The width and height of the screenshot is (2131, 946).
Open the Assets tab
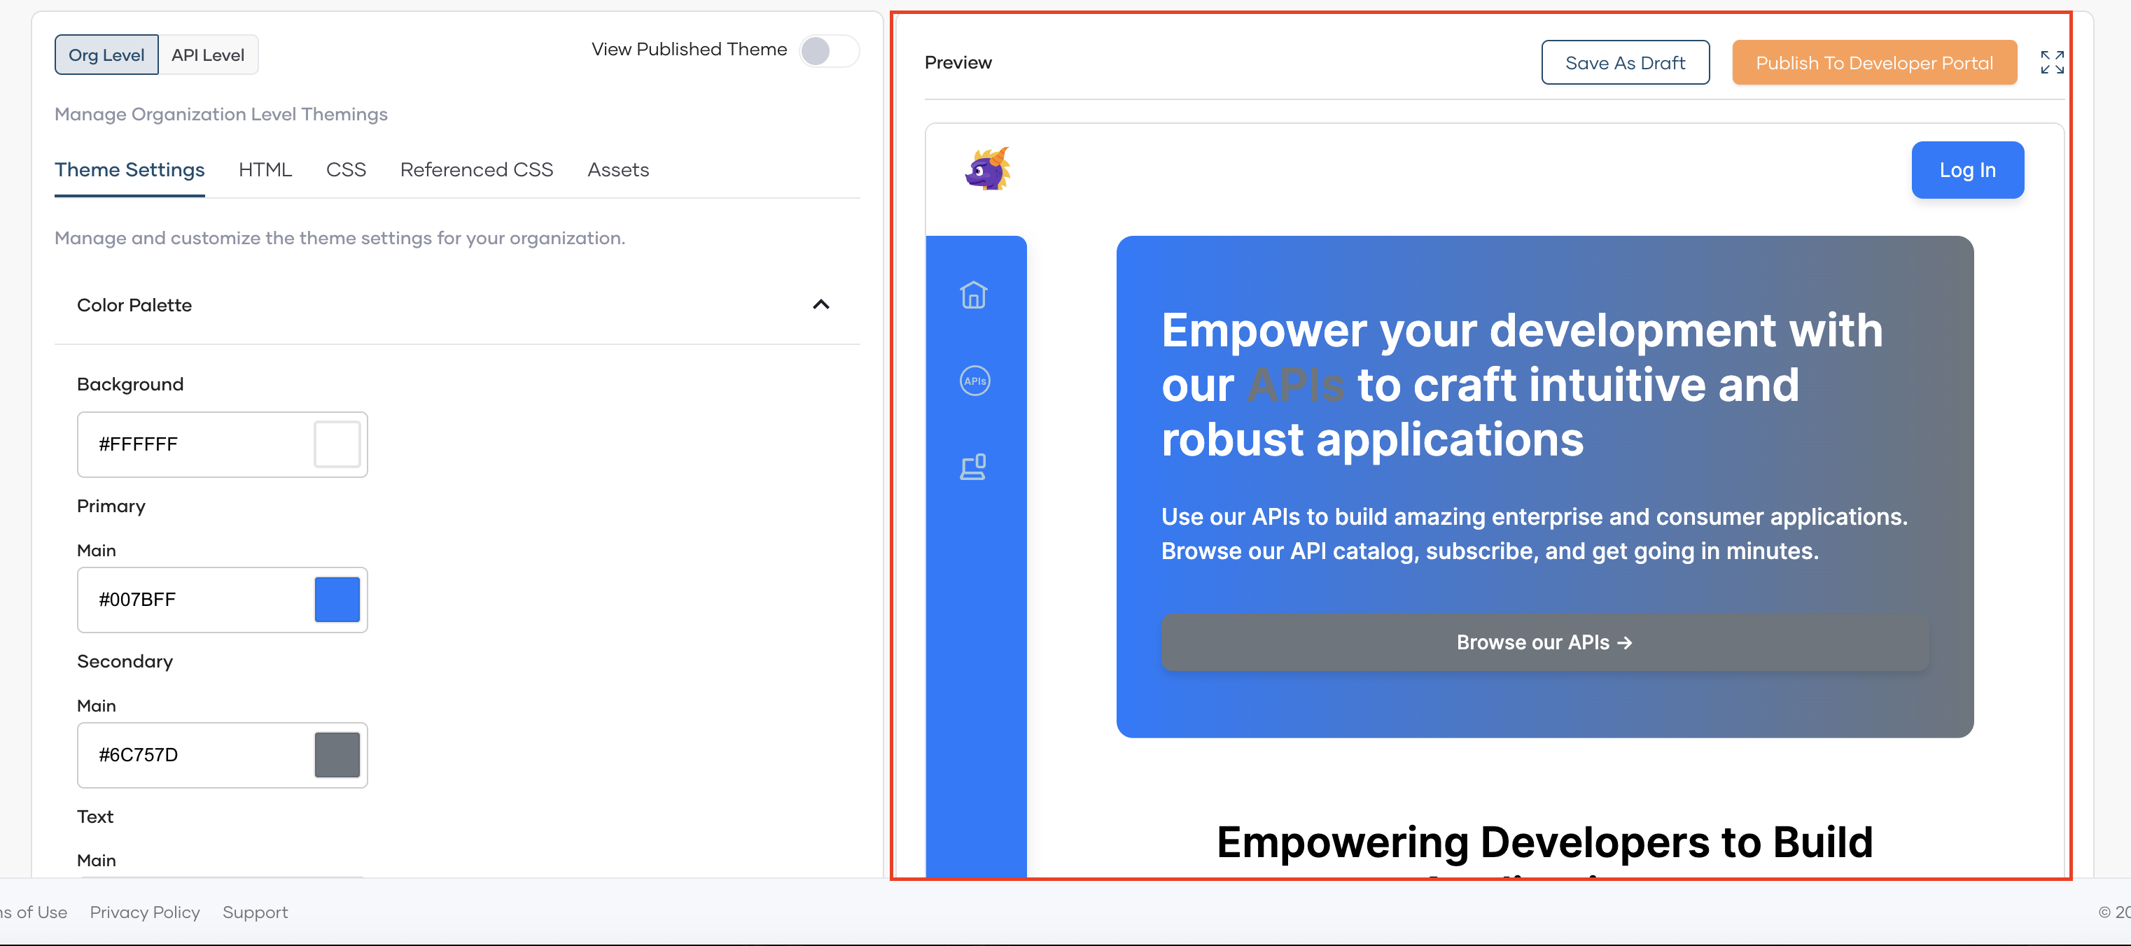[618, 169]
